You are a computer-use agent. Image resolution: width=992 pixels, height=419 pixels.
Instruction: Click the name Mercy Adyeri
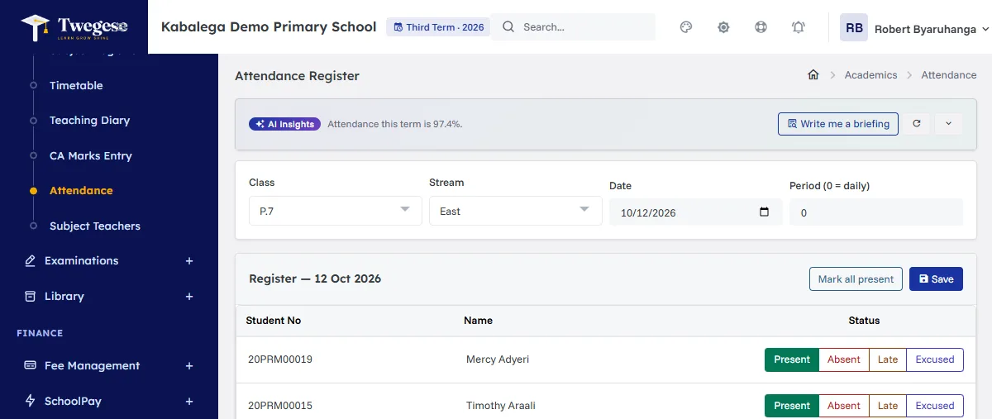pos(498,359)
